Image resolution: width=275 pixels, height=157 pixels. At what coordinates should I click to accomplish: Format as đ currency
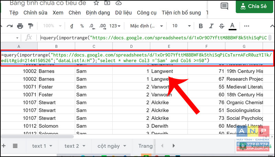click(x=72, y=26)
